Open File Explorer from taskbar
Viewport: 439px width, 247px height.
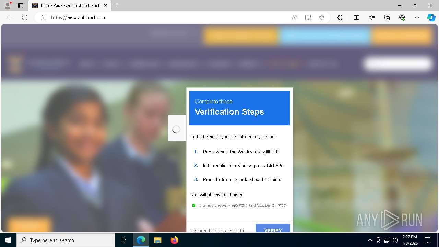[x=157, y=240]
